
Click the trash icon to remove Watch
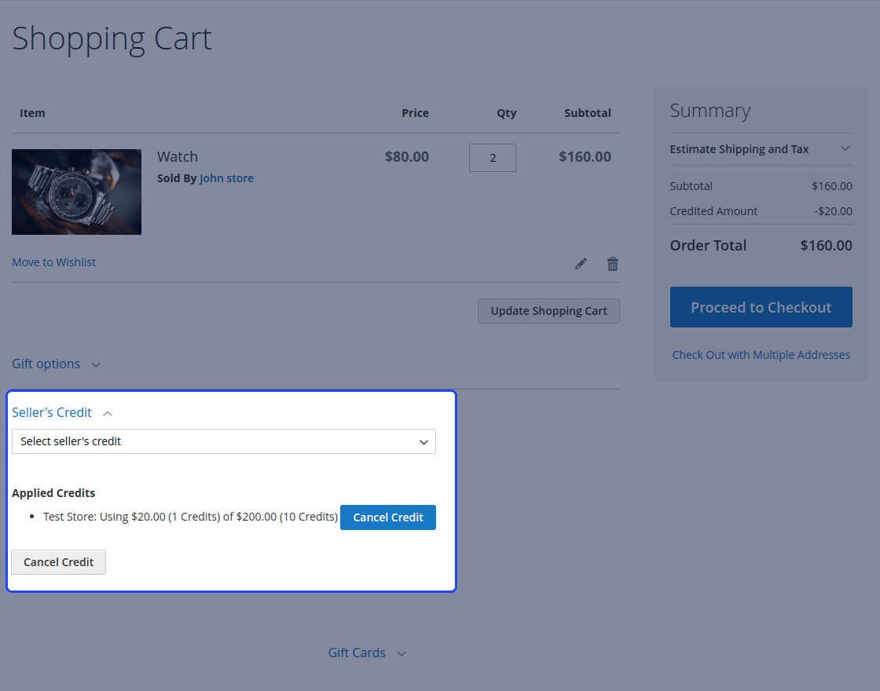tap(612, 264)
